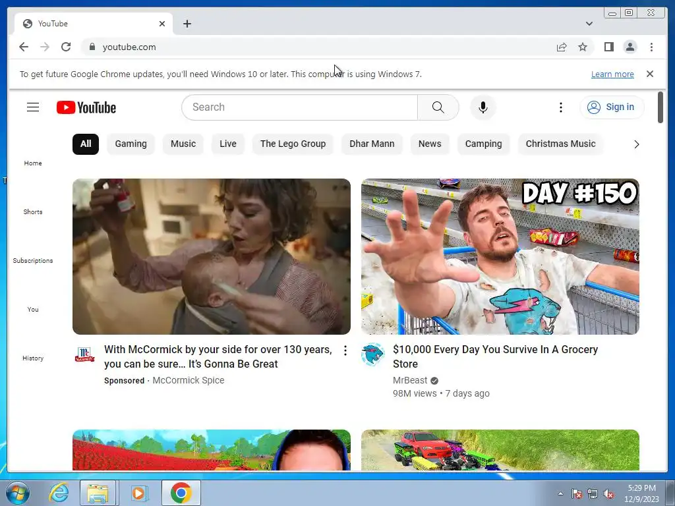Screen dimensions: 675x506
Task: Click the taskbar clock 5:29 PM
Action: point(641,493)
